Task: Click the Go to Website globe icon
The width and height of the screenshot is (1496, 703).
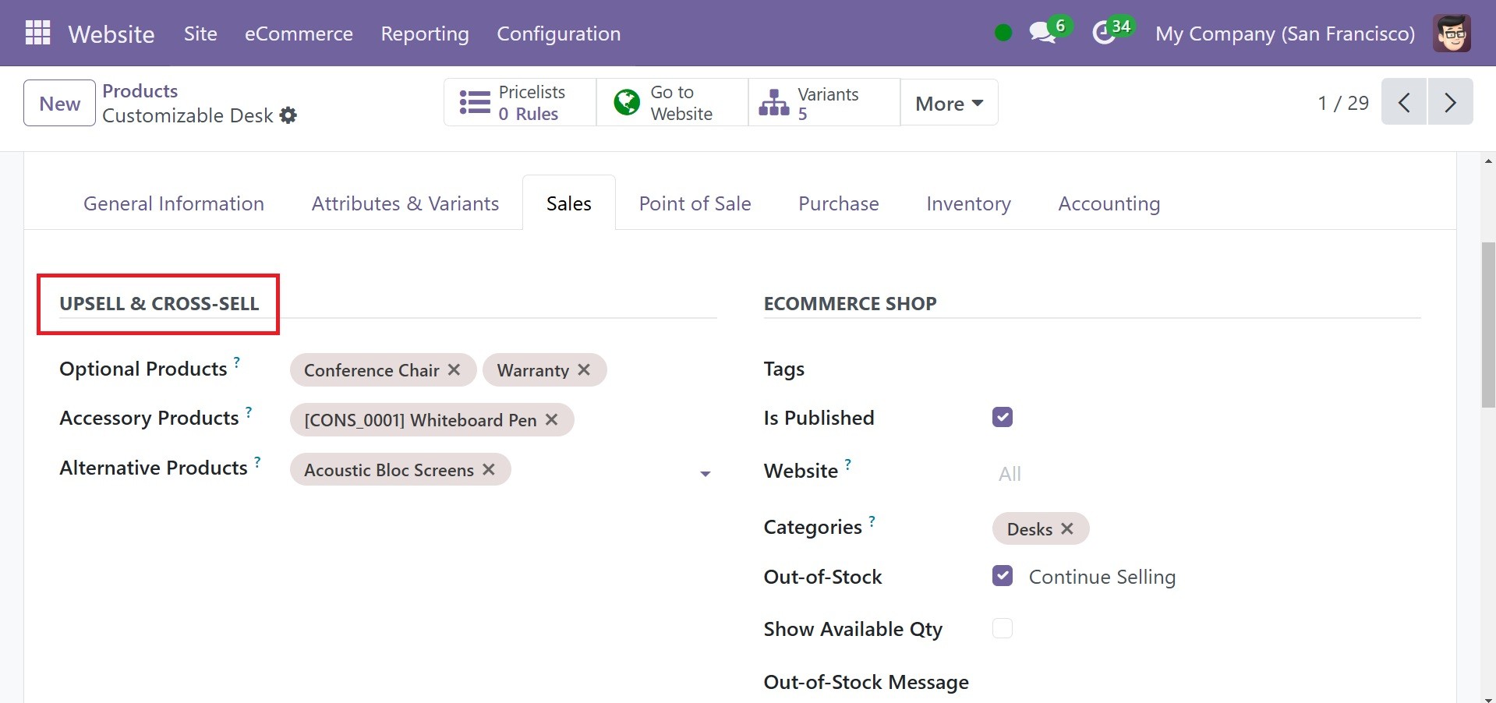Action: click(x=627, y=102)
